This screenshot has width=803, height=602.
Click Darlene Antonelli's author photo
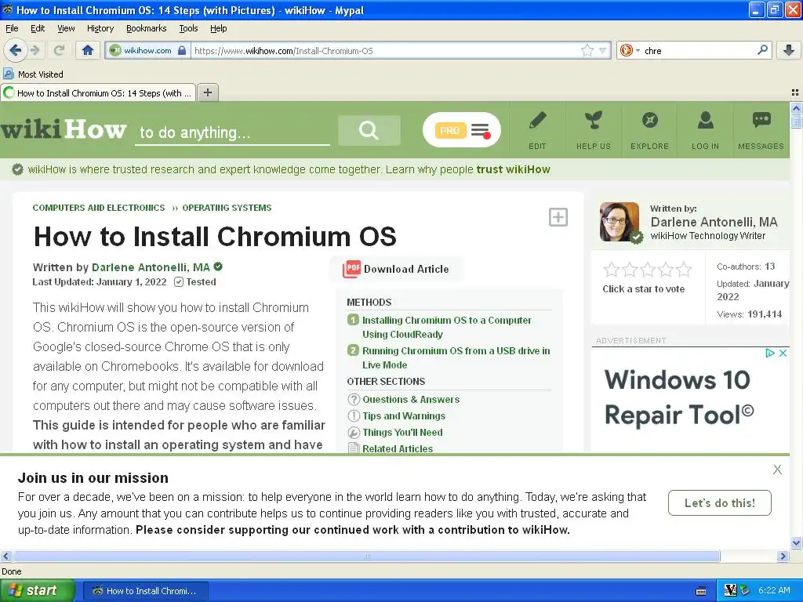point(620,222)
